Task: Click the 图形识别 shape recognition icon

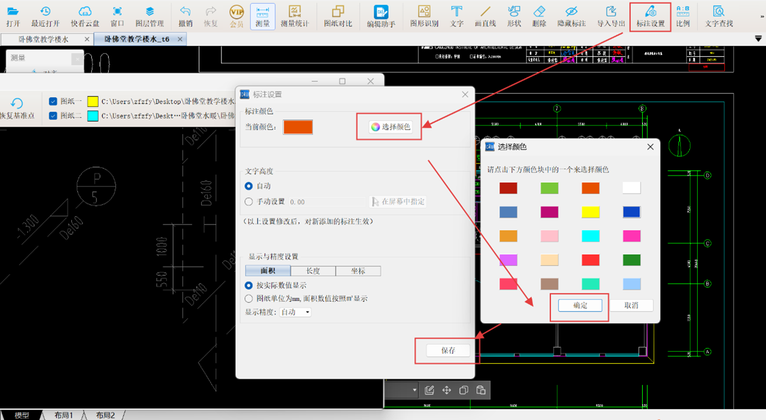Action: pyautogui.click(x=424, y=16)
